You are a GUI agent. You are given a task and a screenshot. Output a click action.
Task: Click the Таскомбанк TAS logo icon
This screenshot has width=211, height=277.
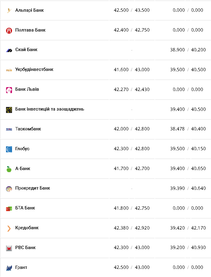click(9, 129)
